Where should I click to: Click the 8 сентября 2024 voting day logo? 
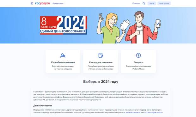click(x=63, y=25)
